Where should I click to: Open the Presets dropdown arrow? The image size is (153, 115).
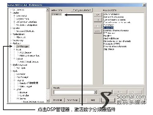(x=95, y=92)
